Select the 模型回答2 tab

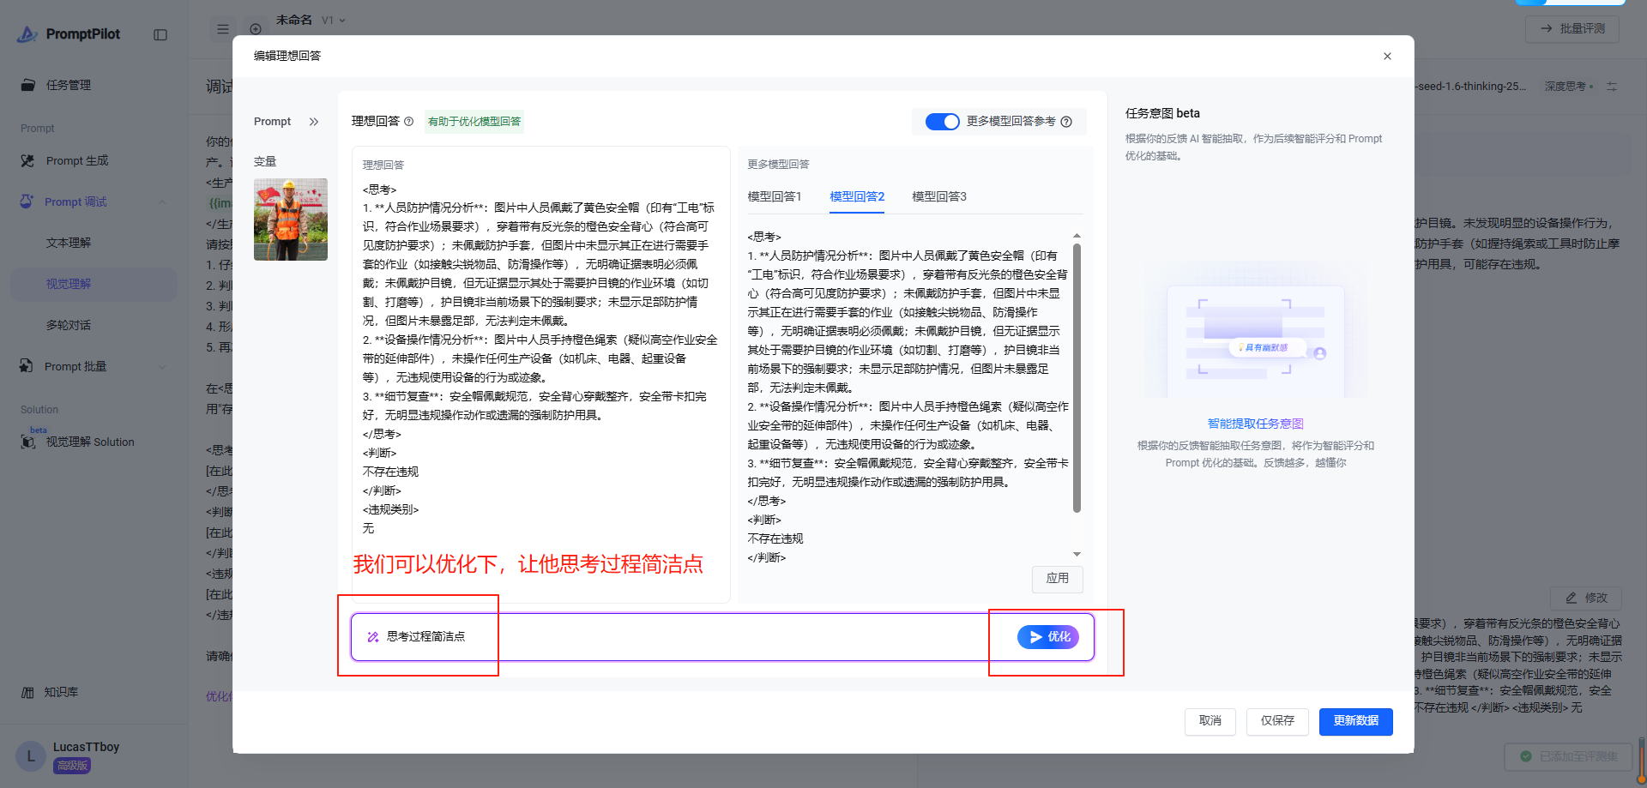click(857, 196)
